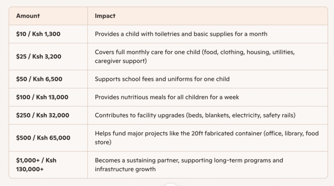Click the sustaining partner description
The width and height of the screenshot is (334, 186).
[189, 160]
